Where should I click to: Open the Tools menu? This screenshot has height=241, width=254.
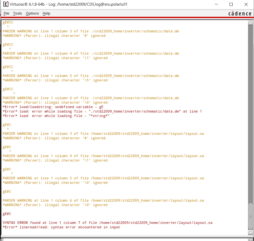18,13
